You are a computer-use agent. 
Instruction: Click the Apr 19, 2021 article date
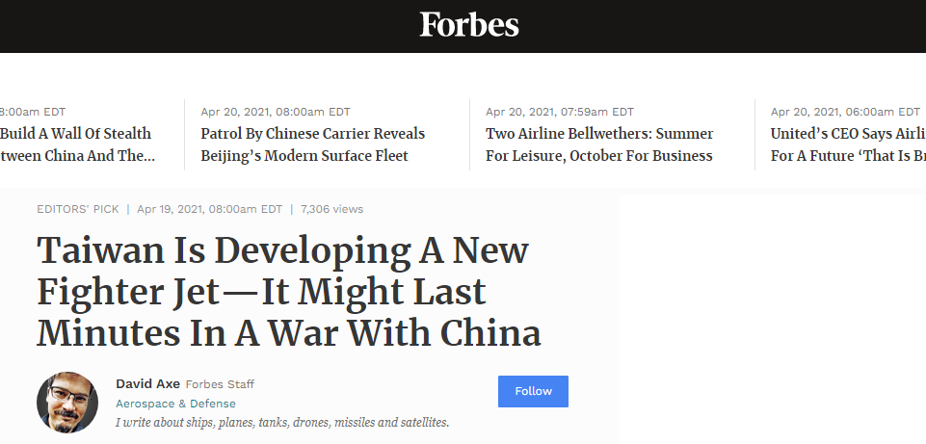pyautogui.click(x=209, y=209)
